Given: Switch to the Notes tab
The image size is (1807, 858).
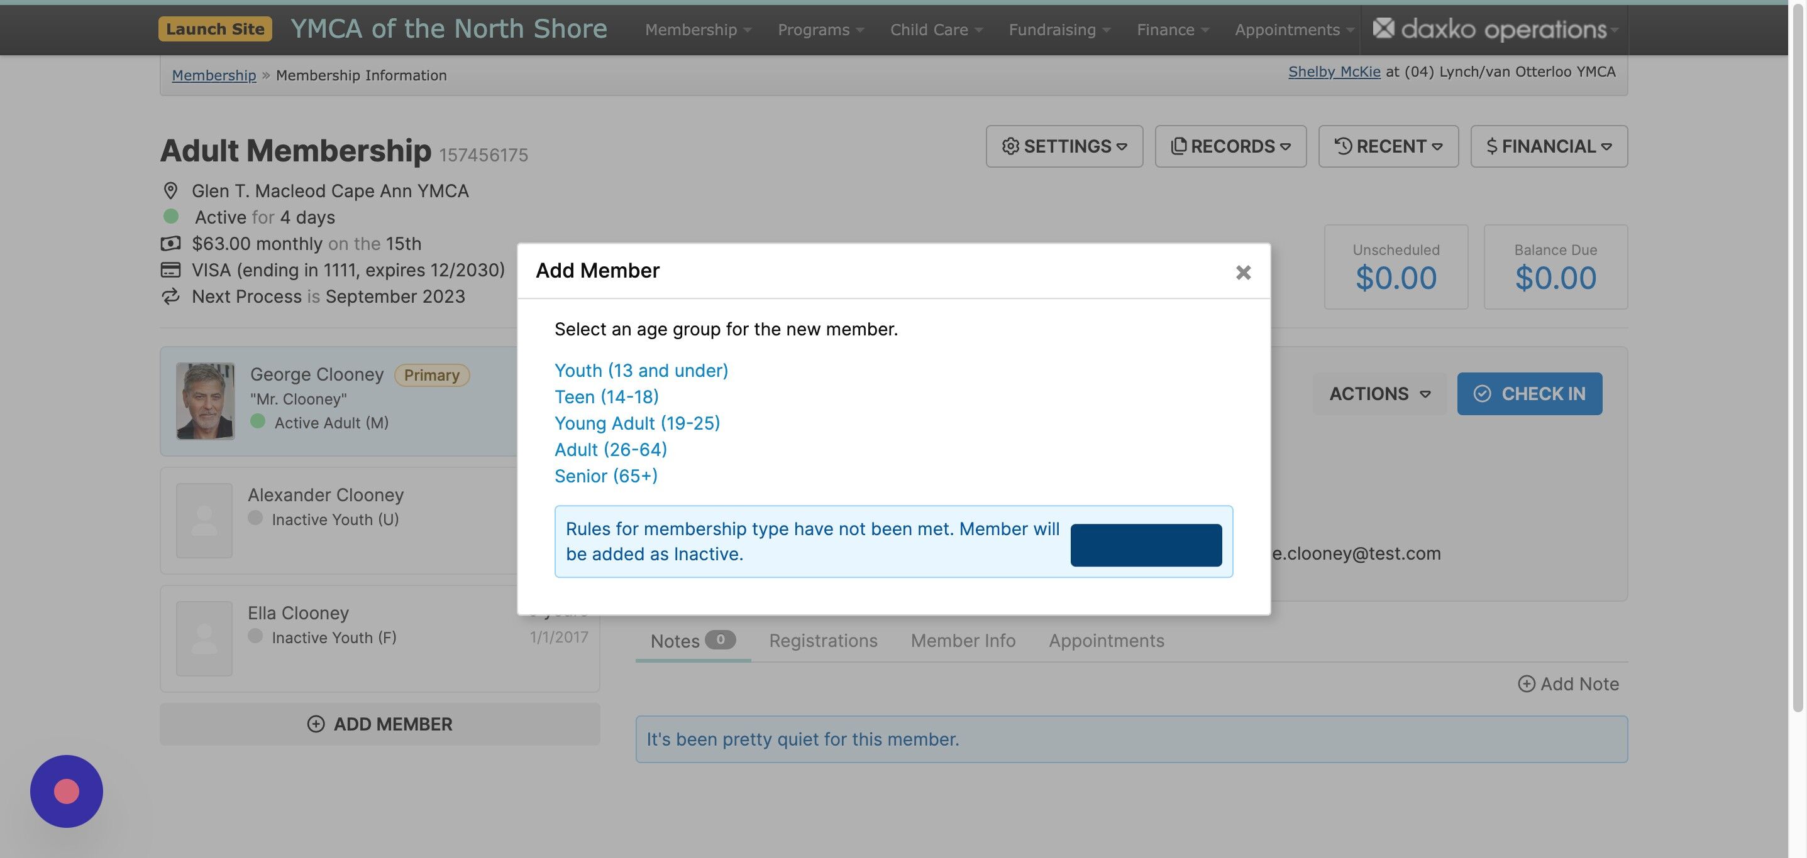Looking at the screenshot, I should [x=692, y=641].
